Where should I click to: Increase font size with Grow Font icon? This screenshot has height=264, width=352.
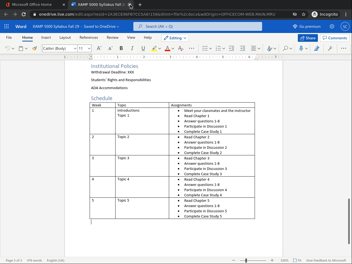coord(99,48)
